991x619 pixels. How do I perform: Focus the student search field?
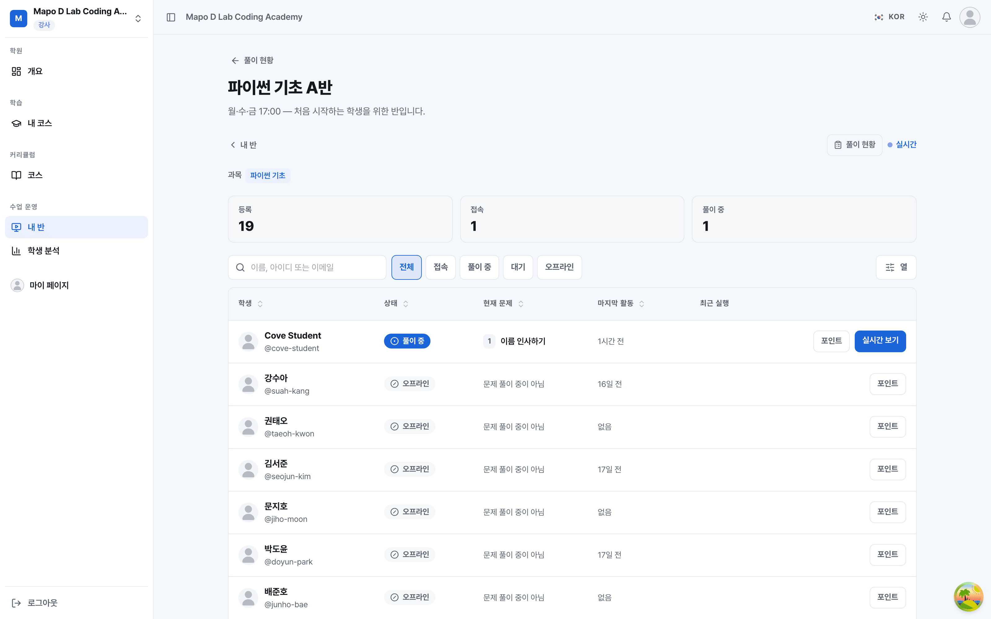point(307,267)
